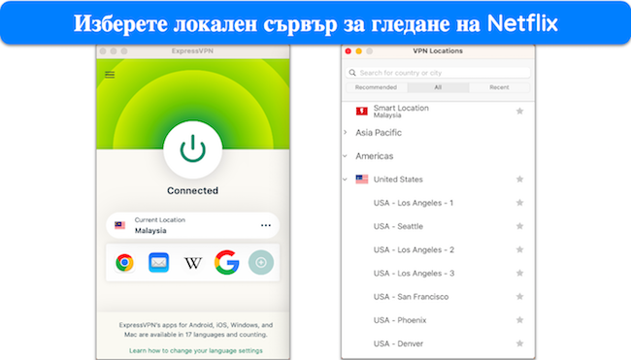The image size is (631, 360).
Task: Click the Americas label
Action: [x=375, y=156]
